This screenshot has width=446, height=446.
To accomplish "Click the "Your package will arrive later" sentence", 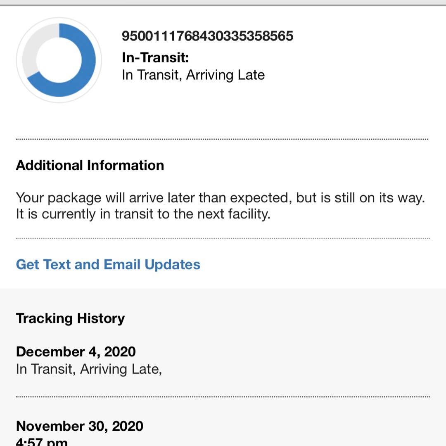I will tap(220, 198).
